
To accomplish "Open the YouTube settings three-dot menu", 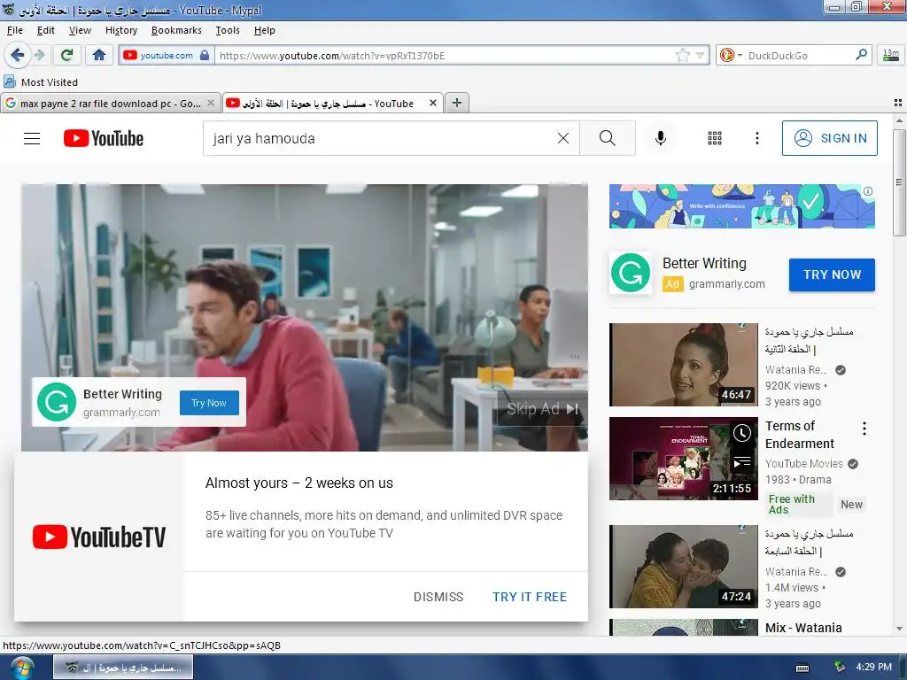I will (756, 138).
